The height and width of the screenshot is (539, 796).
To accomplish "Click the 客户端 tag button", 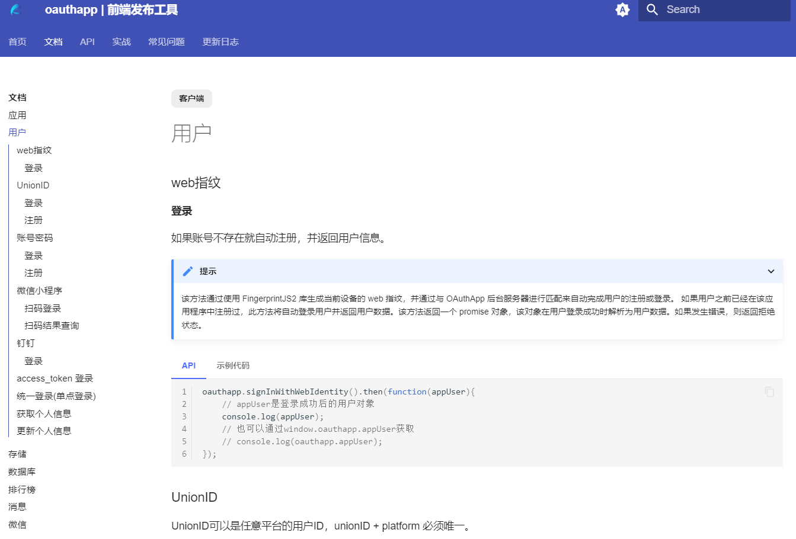I will point(191,98).
